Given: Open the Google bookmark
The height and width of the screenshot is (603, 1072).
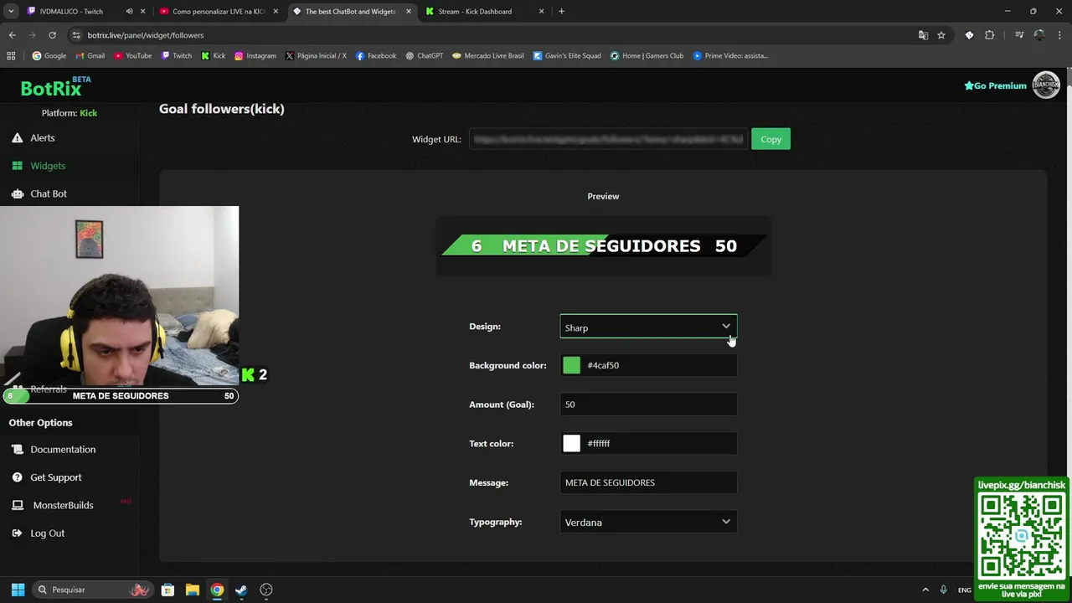Looking at the screenshot, I should [49, 56].
